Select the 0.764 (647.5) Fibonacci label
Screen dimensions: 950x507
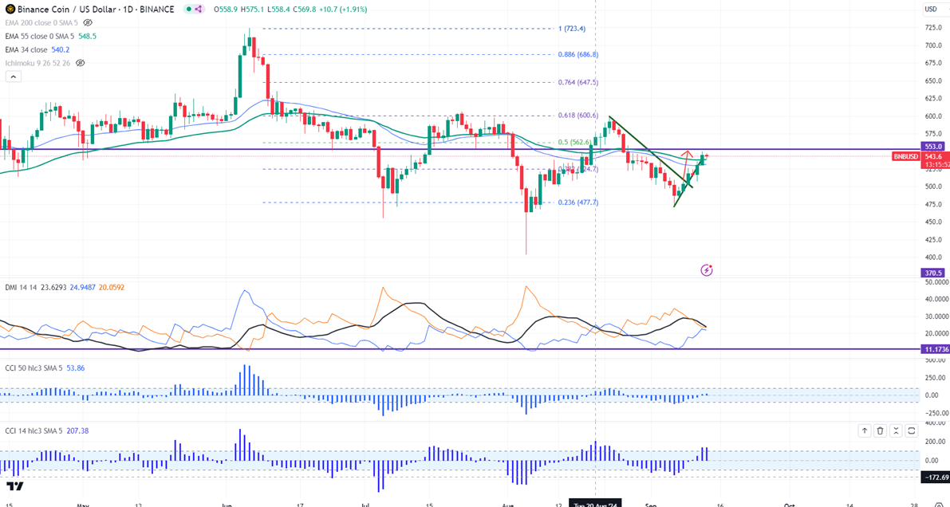[x=578, y=82]
